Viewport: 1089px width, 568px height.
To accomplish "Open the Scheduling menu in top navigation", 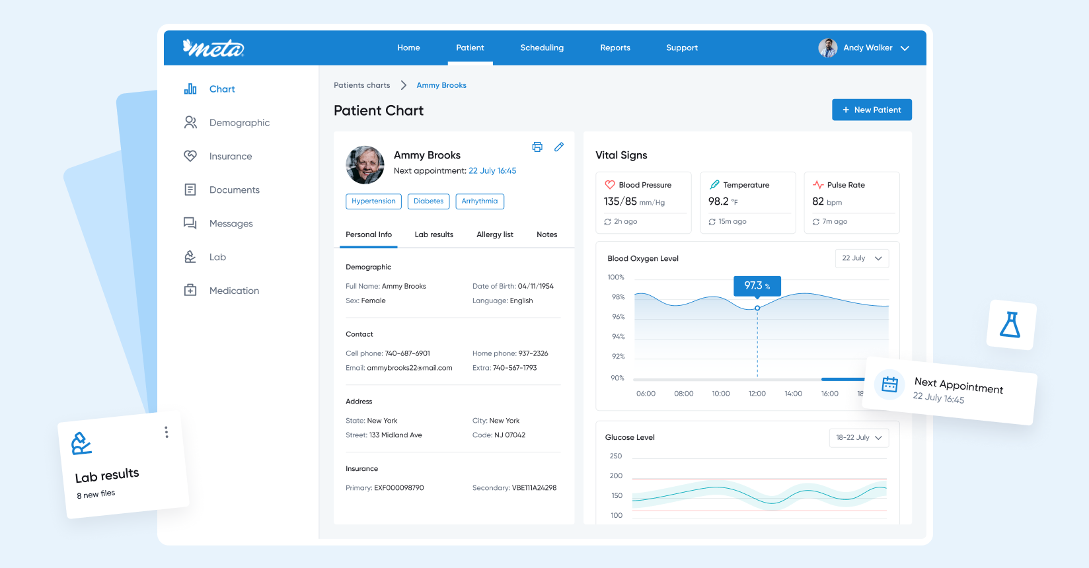I will (x=542, y=48).
